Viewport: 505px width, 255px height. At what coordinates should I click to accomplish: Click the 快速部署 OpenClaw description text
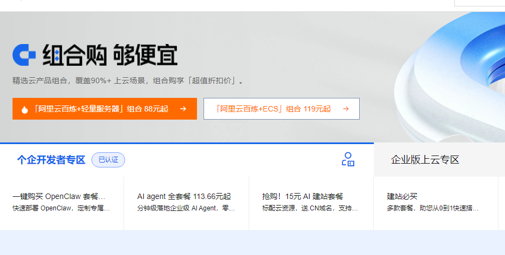[x=61, y=208]
